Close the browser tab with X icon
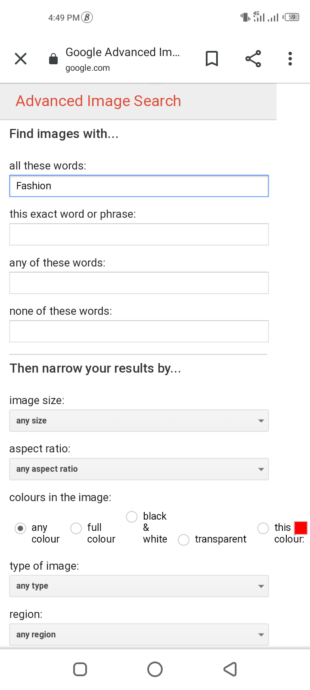310x690 pixels. [21, 59]
